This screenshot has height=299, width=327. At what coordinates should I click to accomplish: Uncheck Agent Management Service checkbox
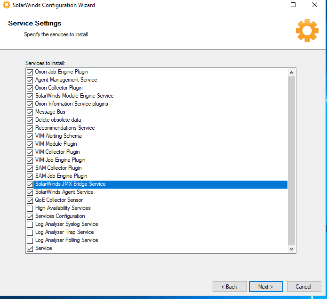pyautogui.click(x=30, y=80)
